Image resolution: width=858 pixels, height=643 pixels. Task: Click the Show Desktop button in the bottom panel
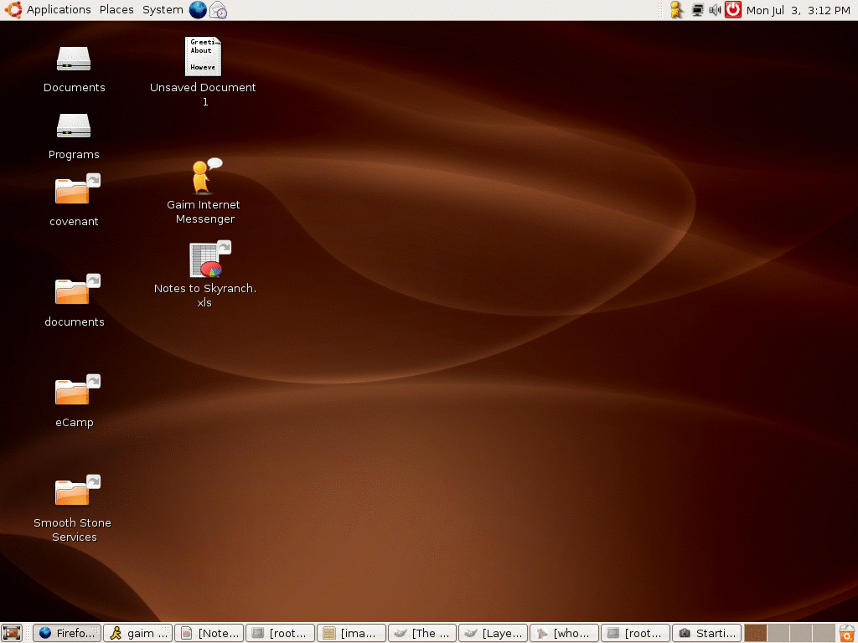[x=12, y=633]
